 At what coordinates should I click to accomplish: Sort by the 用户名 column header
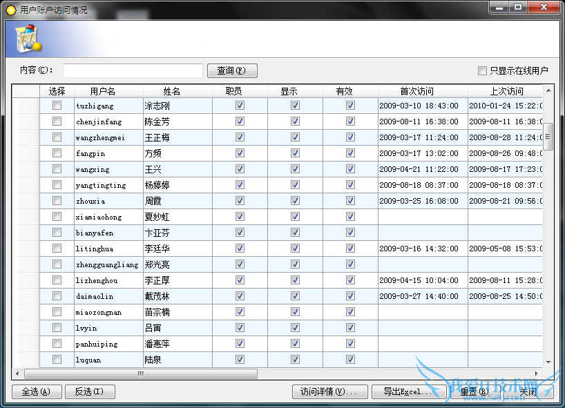point(108,91)
